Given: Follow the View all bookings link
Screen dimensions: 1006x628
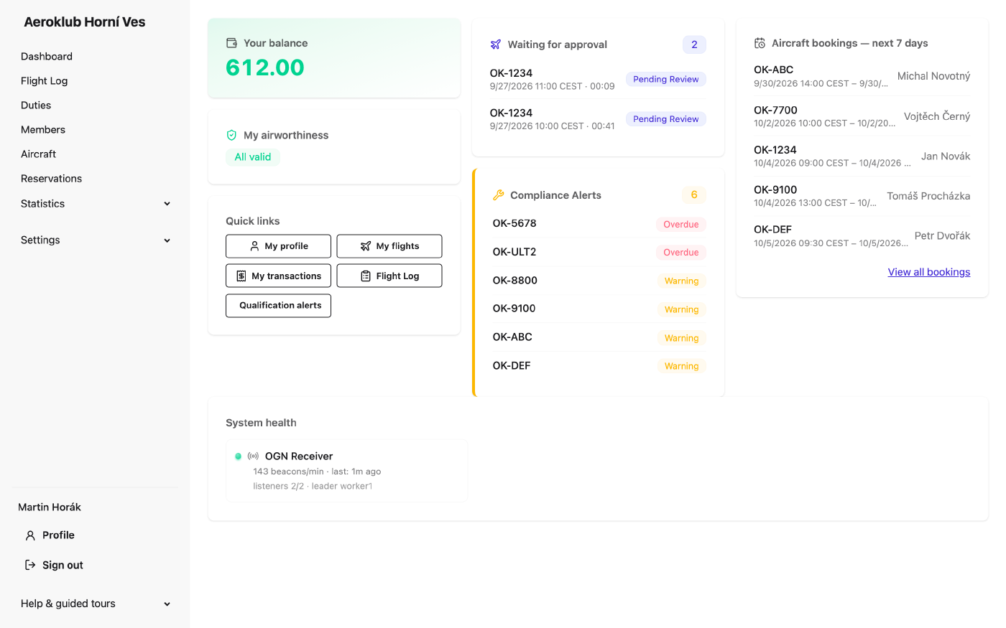Looking at the screenshot, I should point(929,272).
